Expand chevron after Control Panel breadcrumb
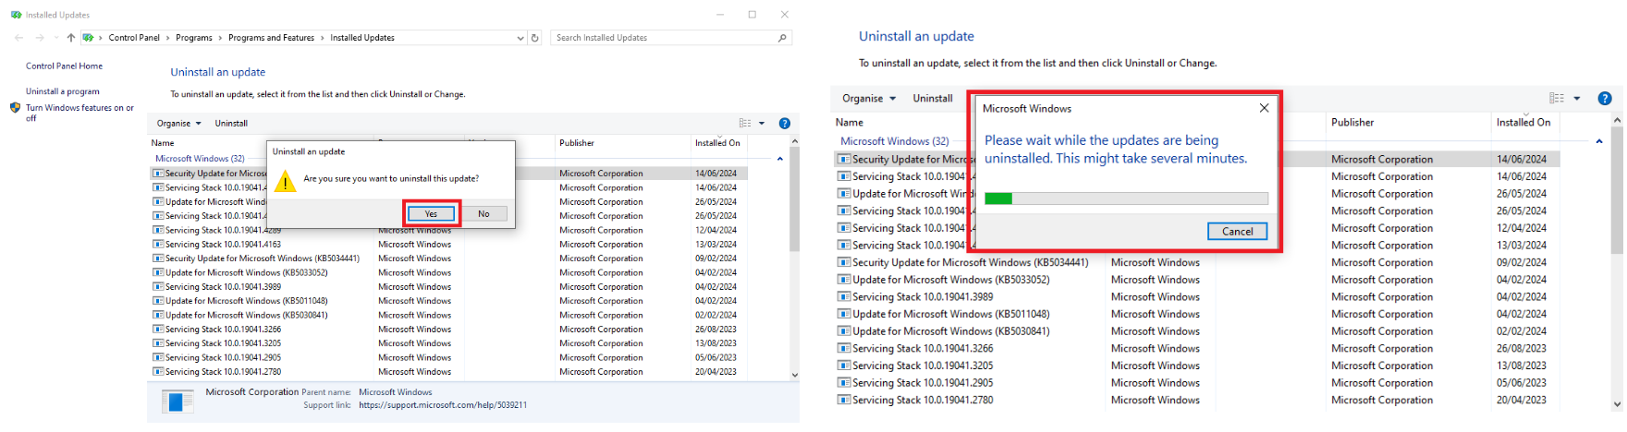 coord(167,38)
